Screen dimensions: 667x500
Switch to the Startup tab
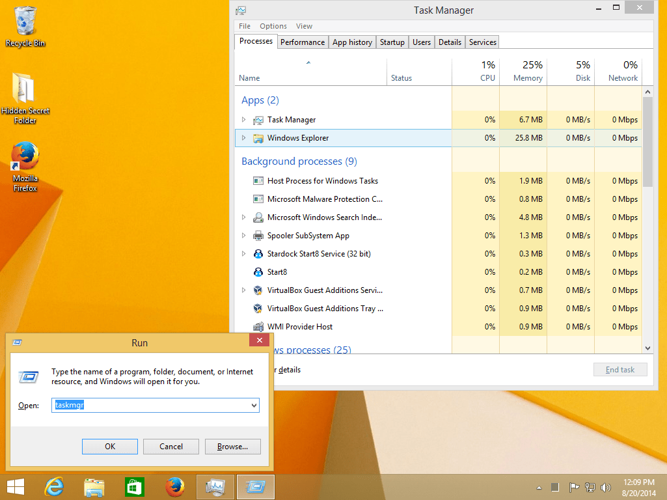(392, 42)
